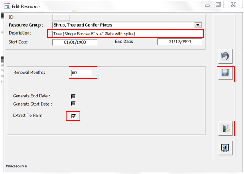This screenshot has width=244, height=174.
Task: Click the Description text field
Action: [x=127, y=34]
